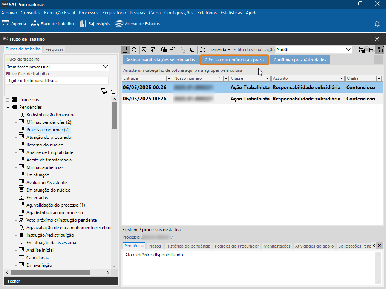Open Estilo da visualização Padrão combo box
Screen dimensions: 386x289
[x=313, y=50]
